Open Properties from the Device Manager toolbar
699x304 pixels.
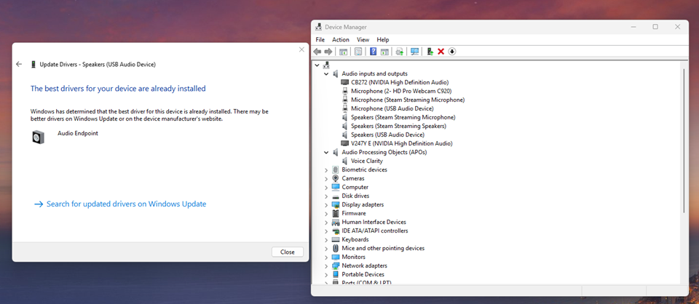pyautogui.click(x=358, y=52)
